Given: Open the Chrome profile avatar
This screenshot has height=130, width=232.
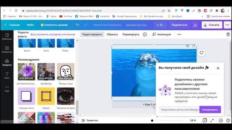Looking at the screenshot, I should 223,10.
